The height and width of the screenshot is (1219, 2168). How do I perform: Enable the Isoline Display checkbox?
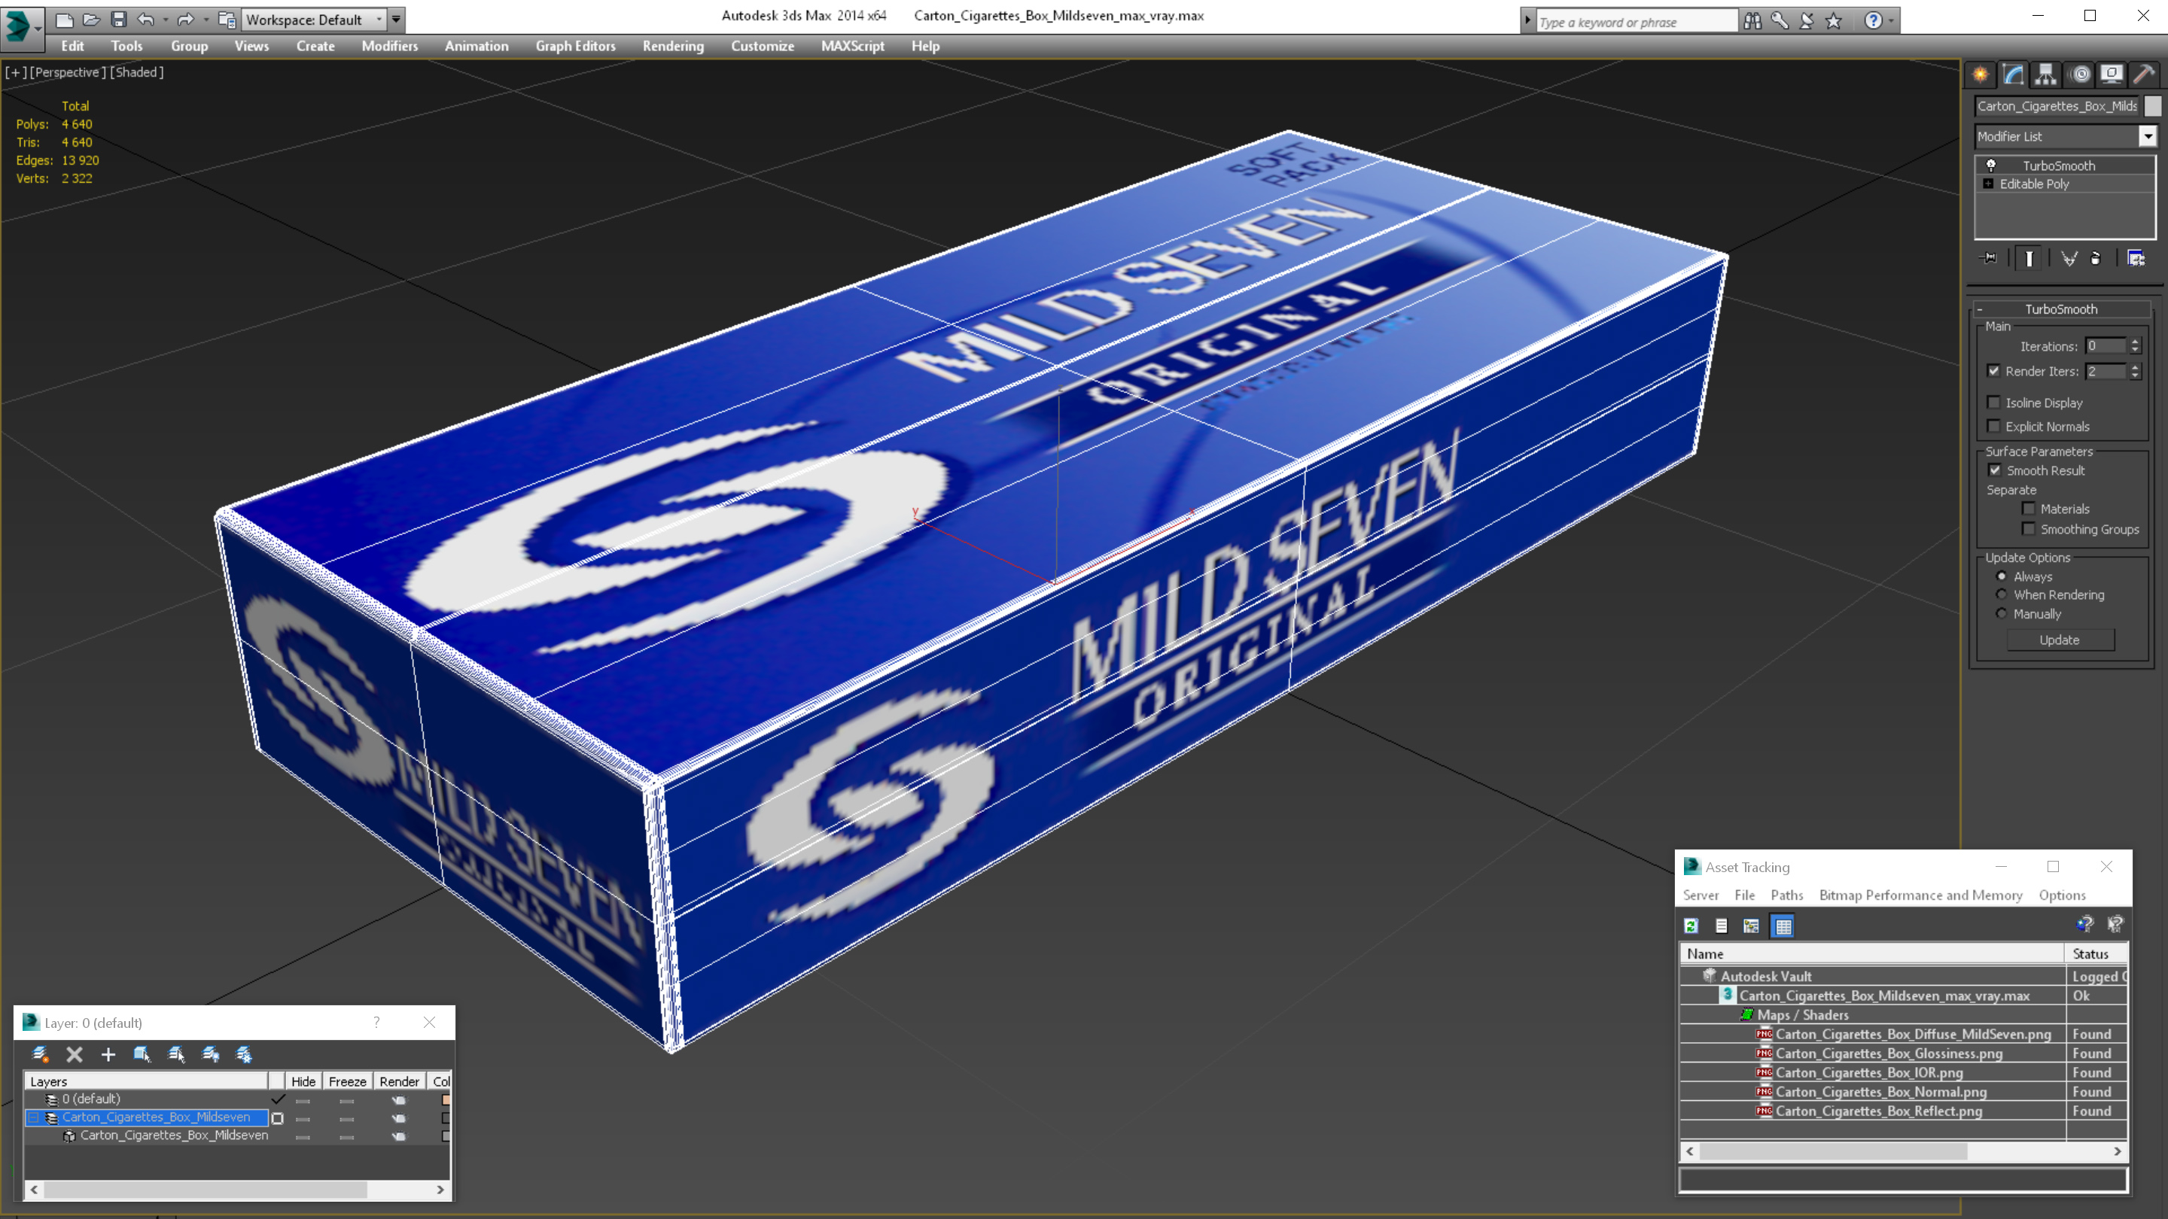pos(1993,402)
